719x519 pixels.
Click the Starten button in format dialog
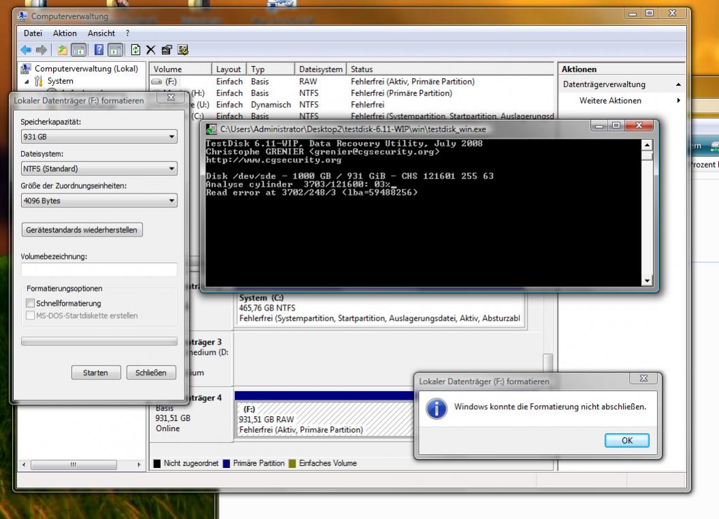(x=96, y=373)
